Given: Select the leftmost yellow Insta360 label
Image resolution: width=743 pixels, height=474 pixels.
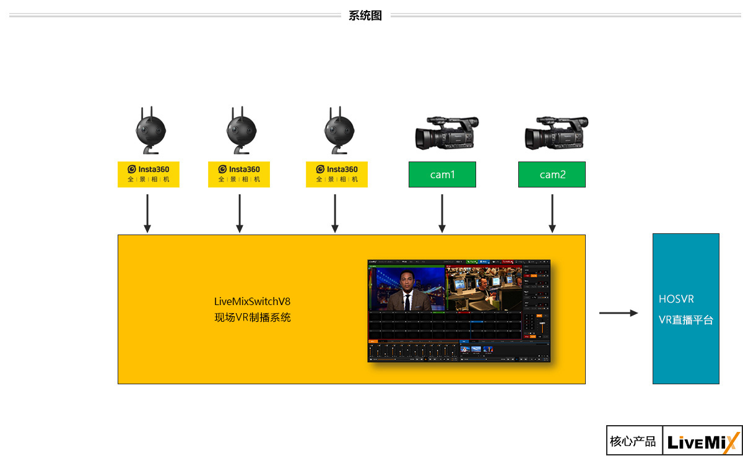Looking at the screenshot, I should pyautogui.click(x=149, y=175).
